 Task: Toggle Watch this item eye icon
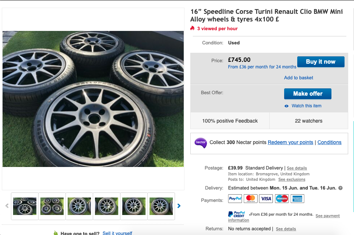[x=287, y=106]
